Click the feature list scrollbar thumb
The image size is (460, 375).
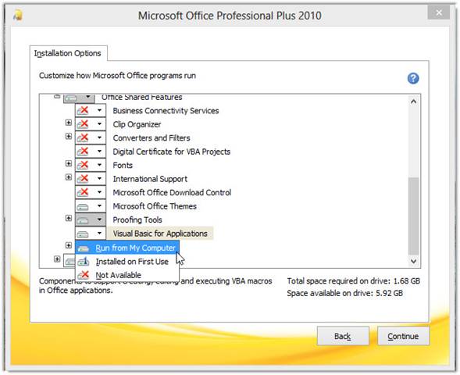click(x=414, y=216)
